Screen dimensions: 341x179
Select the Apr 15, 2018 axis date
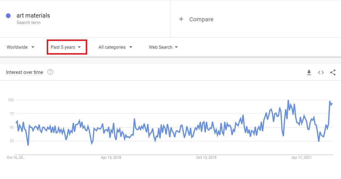111,158
